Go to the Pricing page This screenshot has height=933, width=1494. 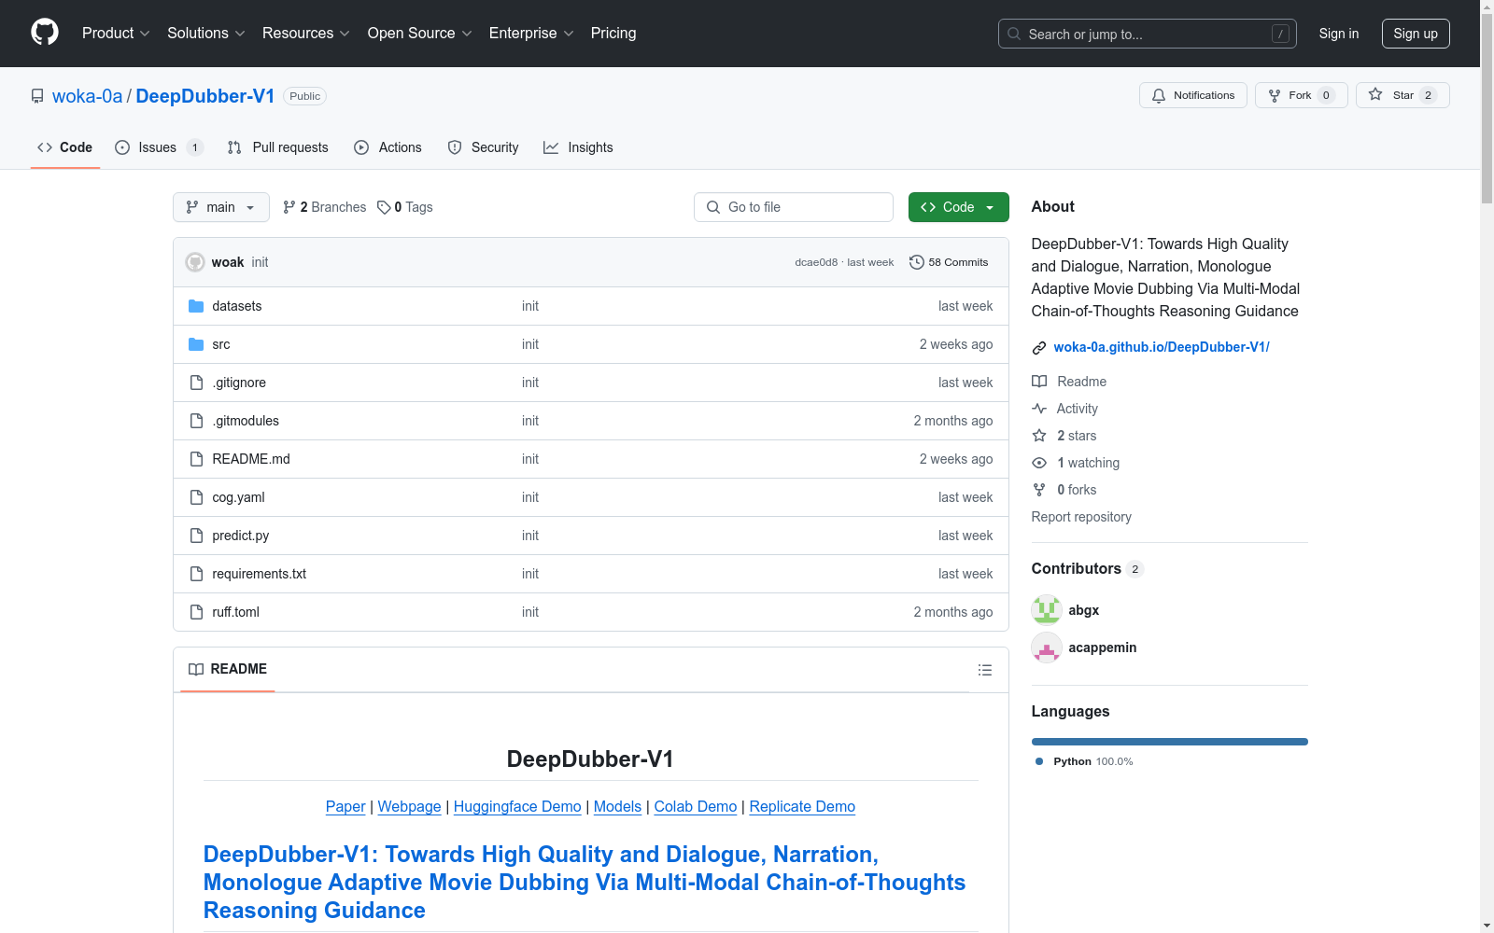point(613,33)
